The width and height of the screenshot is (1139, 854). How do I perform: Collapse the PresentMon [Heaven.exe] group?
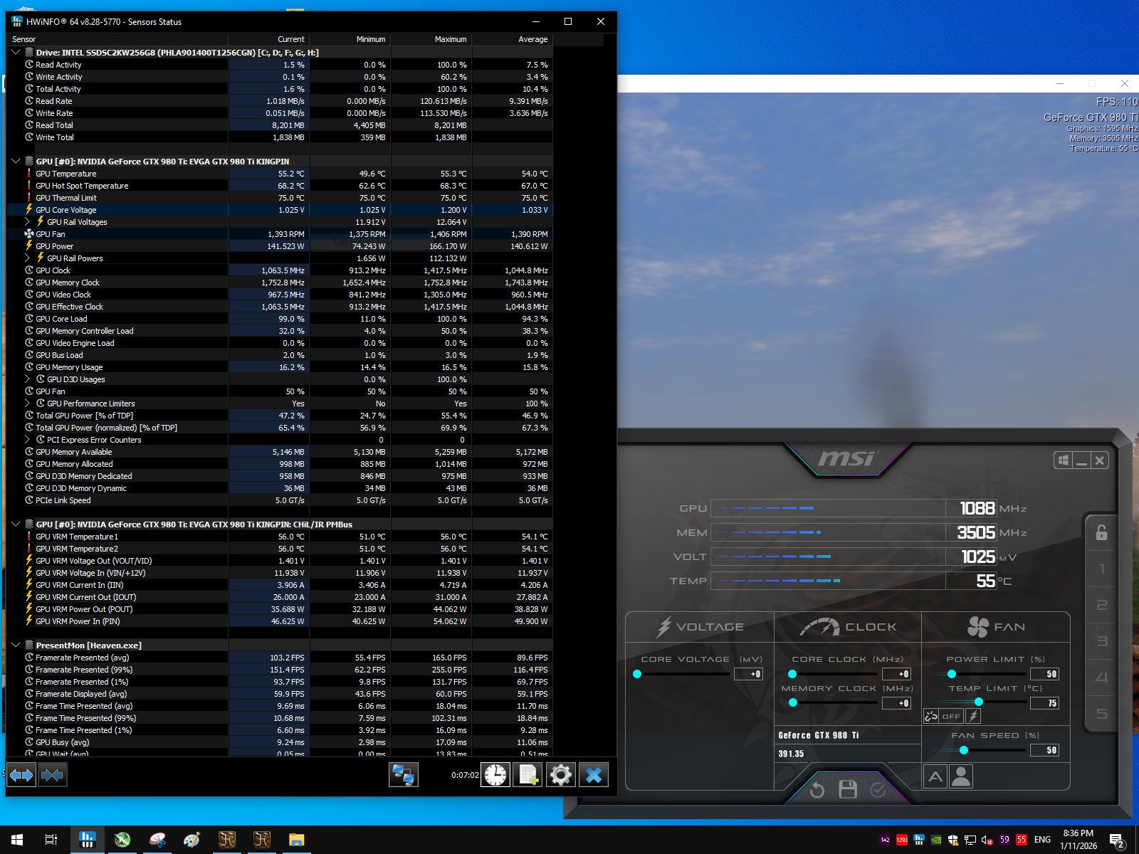tap(16, 645)
